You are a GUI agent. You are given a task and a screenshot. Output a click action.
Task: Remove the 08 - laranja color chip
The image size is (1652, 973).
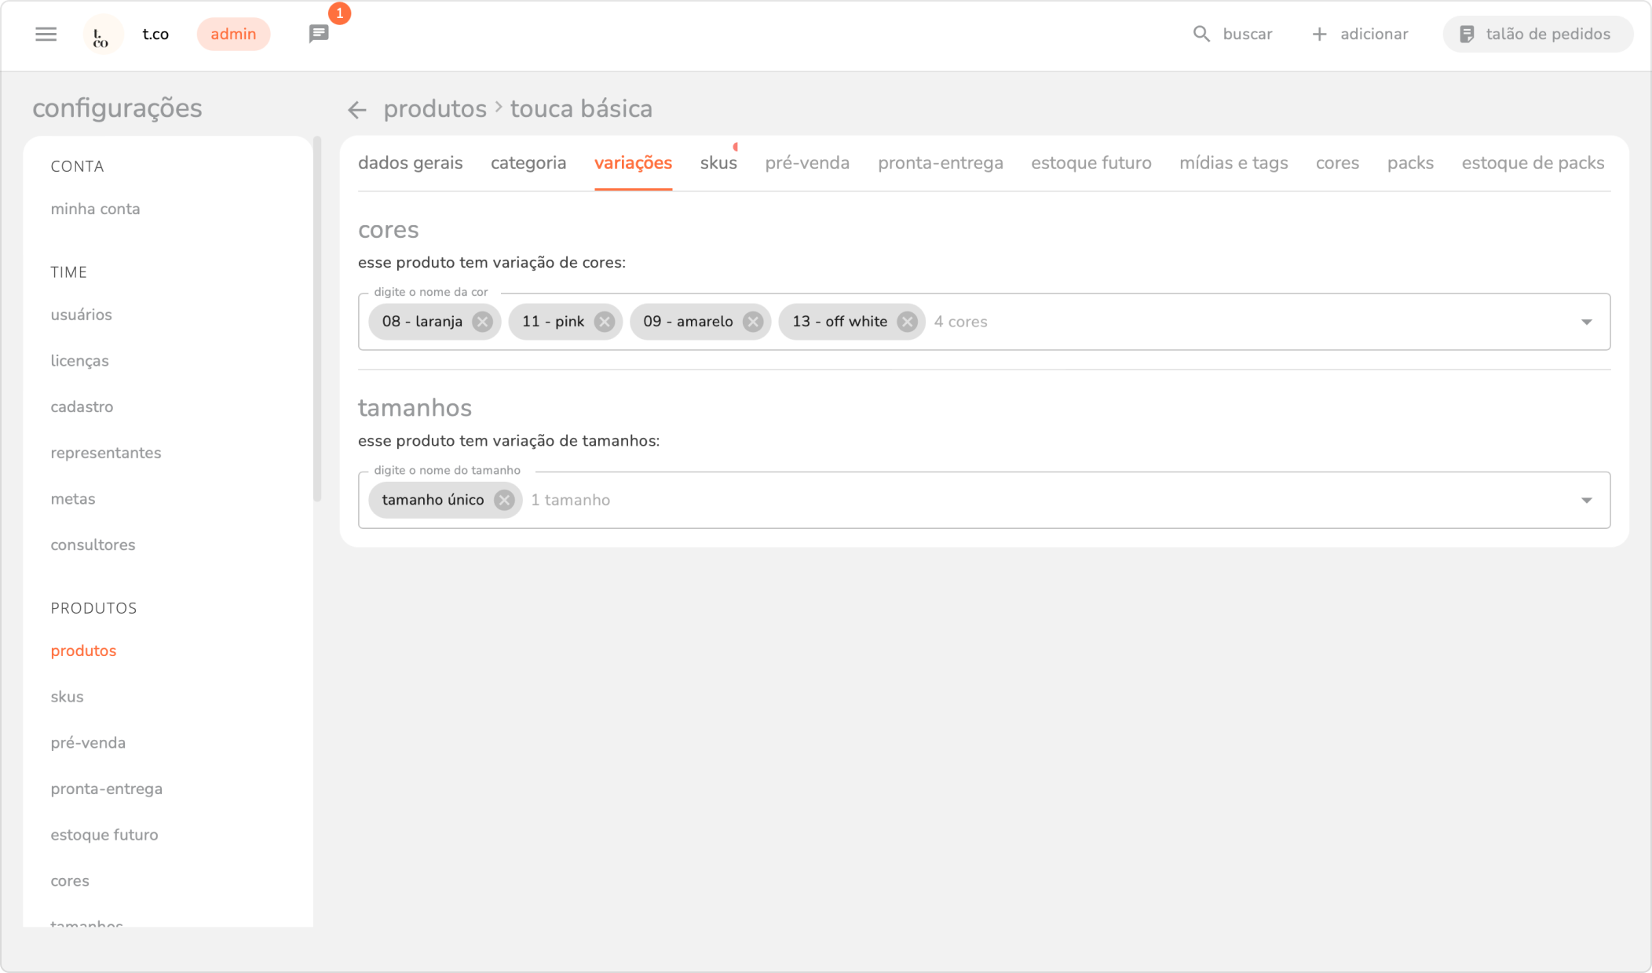[483, 322]
